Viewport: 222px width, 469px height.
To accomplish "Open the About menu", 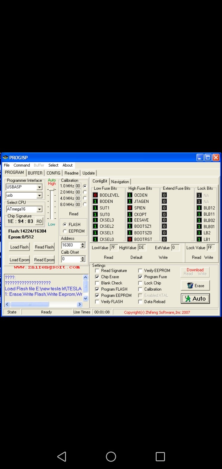I will click(68, 165).
